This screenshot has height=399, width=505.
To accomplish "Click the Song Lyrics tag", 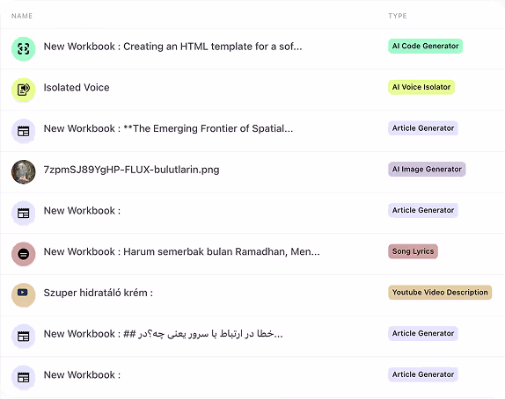I will coord(413,251).
